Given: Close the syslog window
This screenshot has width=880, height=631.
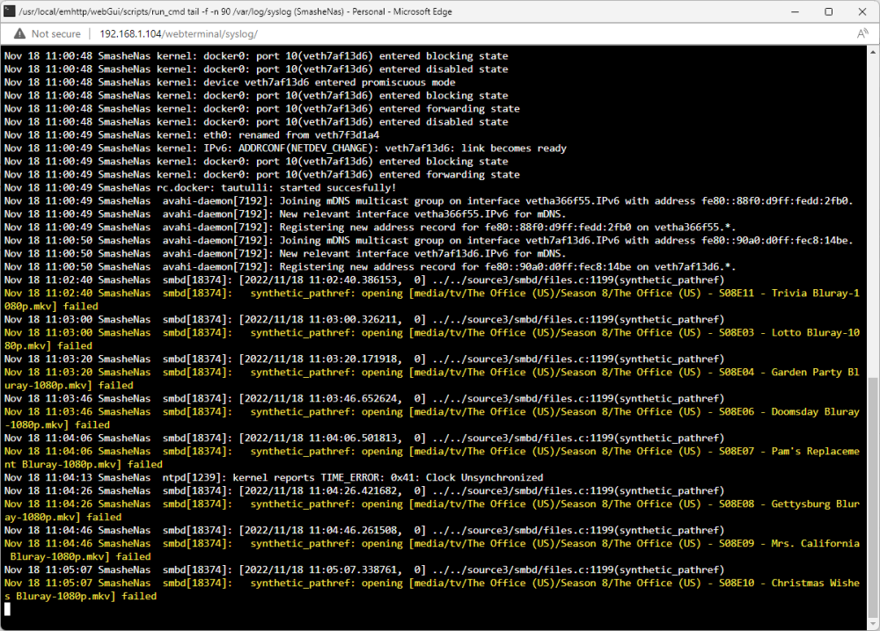Looking at the screenshot, I should click(862, 11).
